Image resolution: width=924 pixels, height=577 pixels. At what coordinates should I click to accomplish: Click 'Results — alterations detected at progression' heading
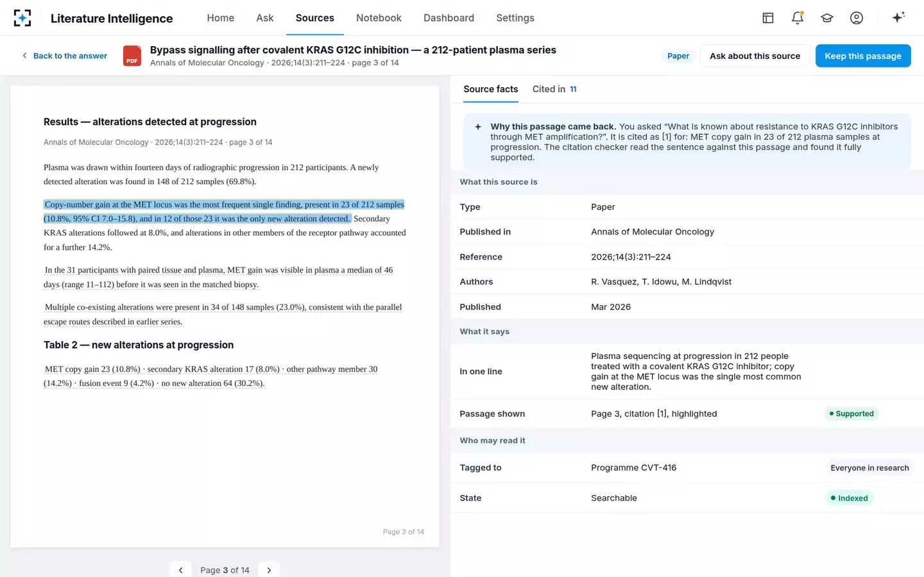pos(150,122)
